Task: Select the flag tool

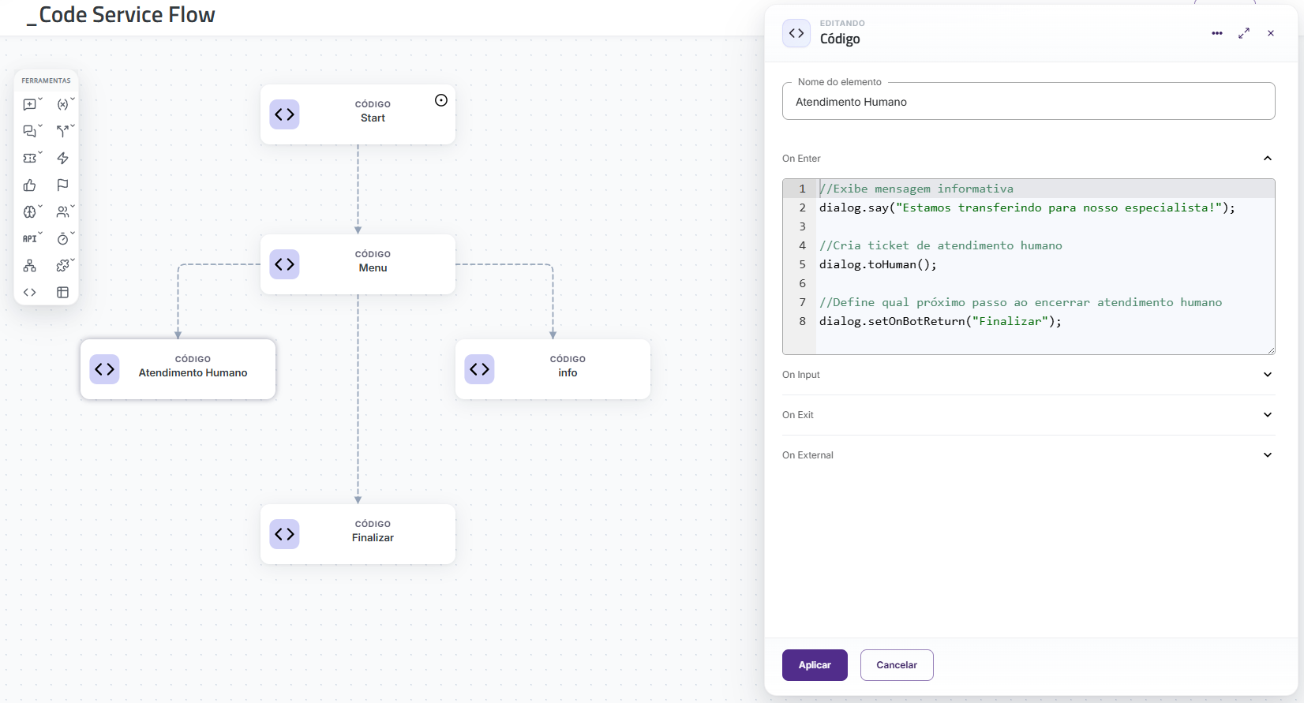Action: (x=63, y=185)
